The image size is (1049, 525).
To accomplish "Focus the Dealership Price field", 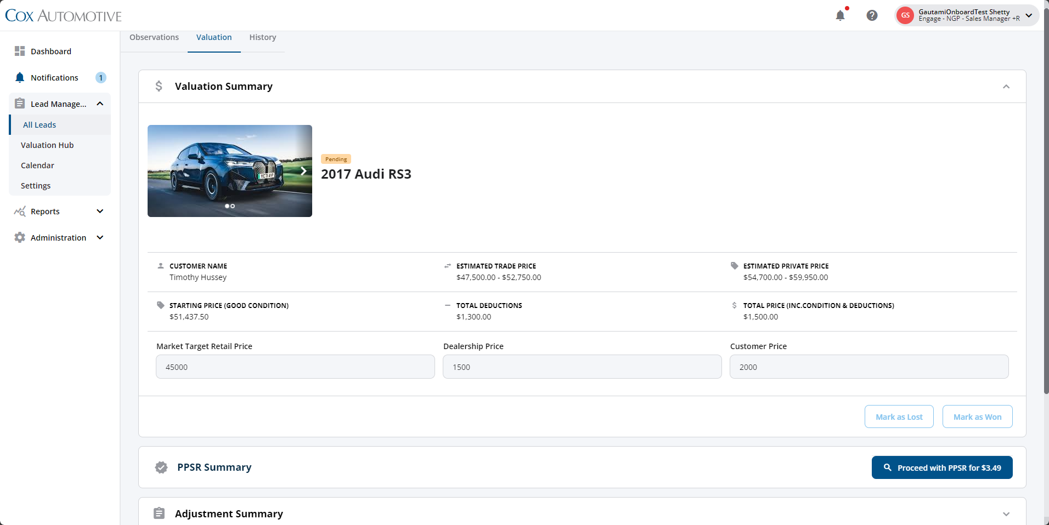I will point(582,367).
